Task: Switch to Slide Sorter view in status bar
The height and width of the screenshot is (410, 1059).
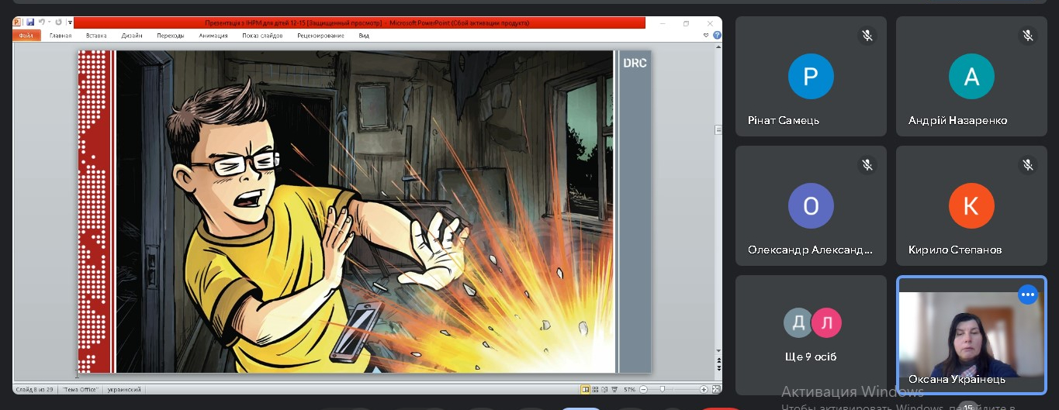Action: [x=595, y=389]
